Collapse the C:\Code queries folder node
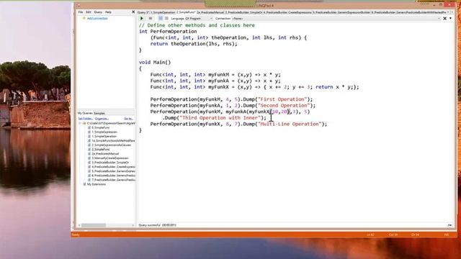461x259 pixels. pyautogui.click(x=80, y=123)
